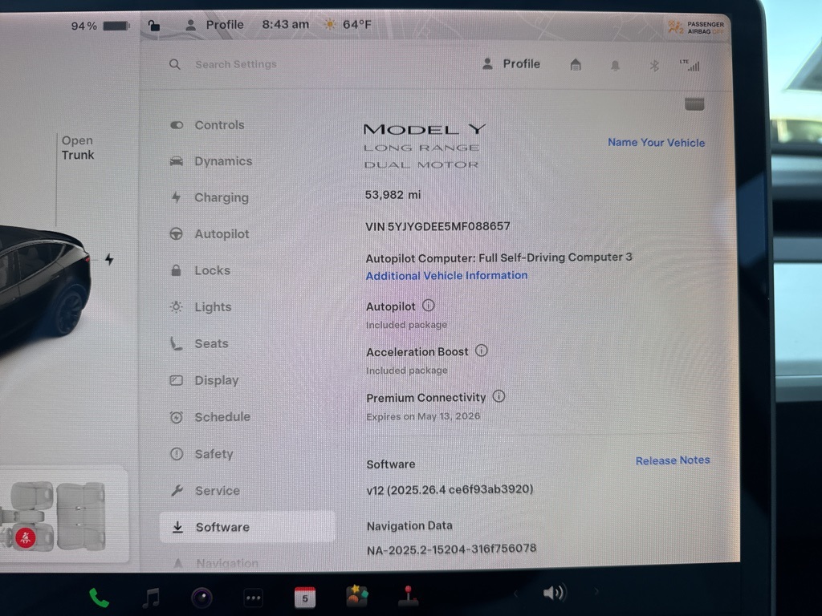Open notifications bell icon
Image resolution: width=822 pixels, height=616 pixels.
615,66
